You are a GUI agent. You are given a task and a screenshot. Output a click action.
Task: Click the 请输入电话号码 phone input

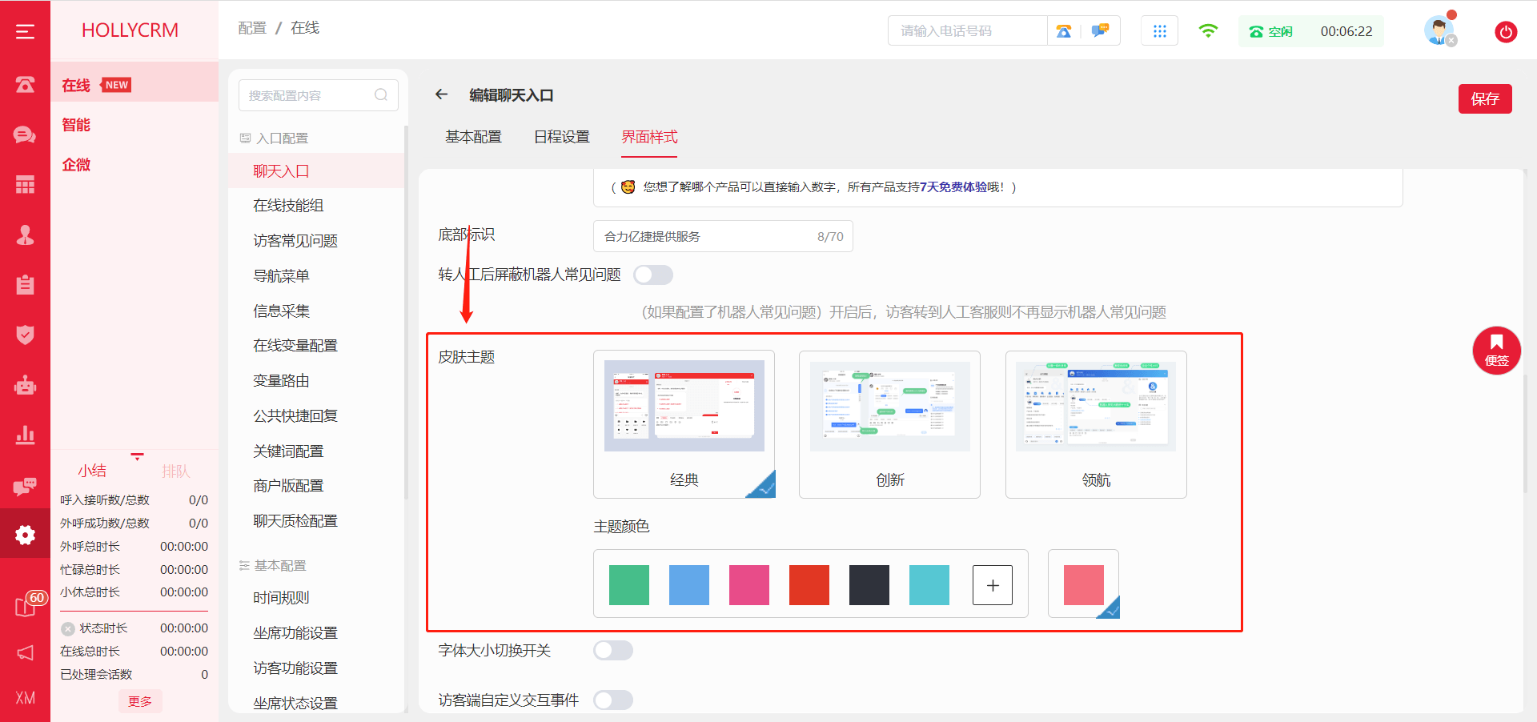(967, 31)
